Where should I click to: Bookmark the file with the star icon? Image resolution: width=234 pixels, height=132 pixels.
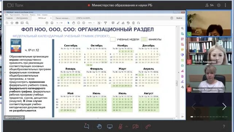12,23
